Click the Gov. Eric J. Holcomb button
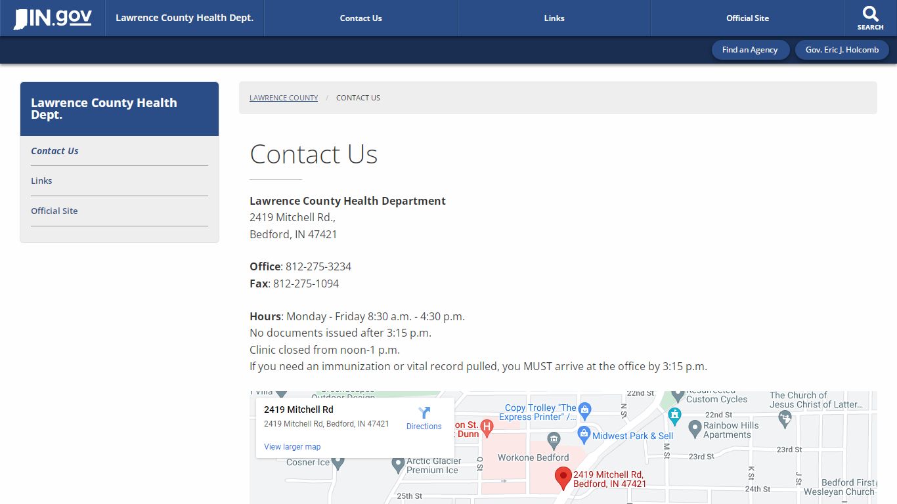 click(x=842, y=49)
